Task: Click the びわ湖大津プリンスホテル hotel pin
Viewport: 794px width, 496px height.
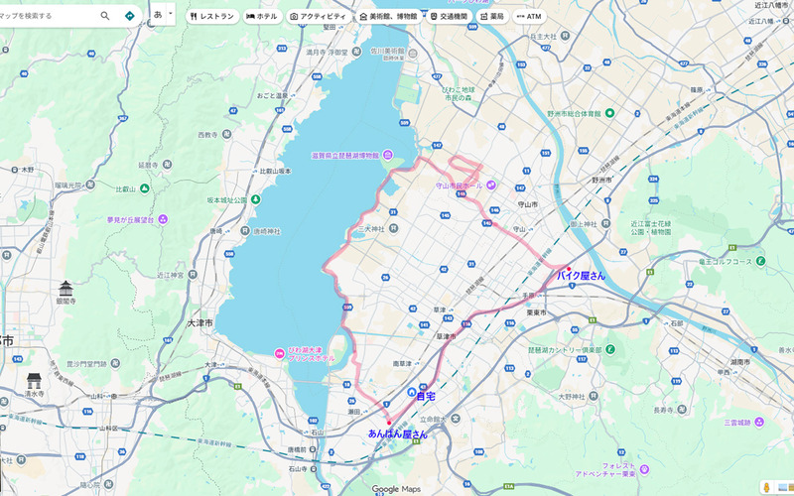Action: click(x=279, y=353)
